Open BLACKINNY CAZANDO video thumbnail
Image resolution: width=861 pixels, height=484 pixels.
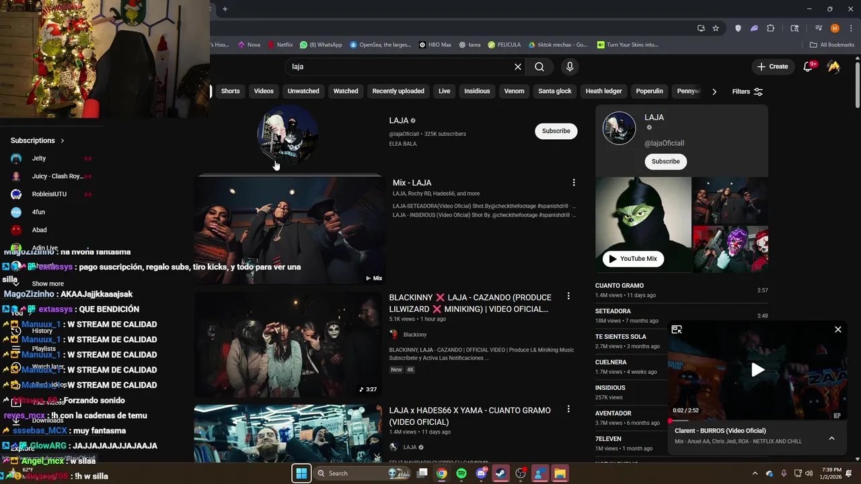point(288,344)
